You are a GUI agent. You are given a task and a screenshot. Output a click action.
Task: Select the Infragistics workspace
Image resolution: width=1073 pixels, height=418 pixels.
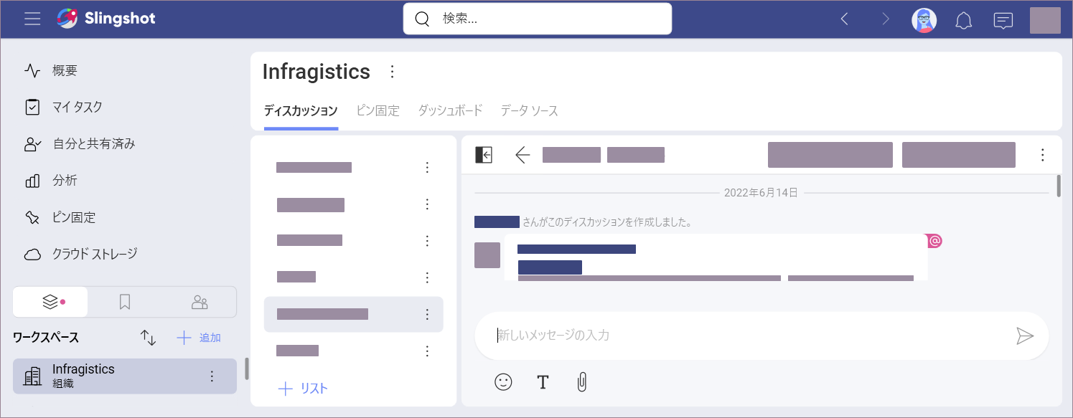click(125, 376)
